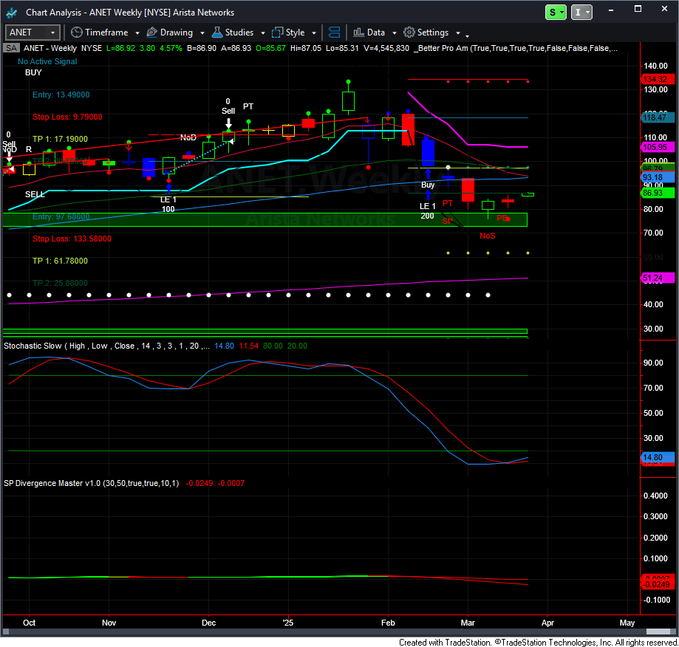Open the green S link dropdown arrow

coord(562,13)
